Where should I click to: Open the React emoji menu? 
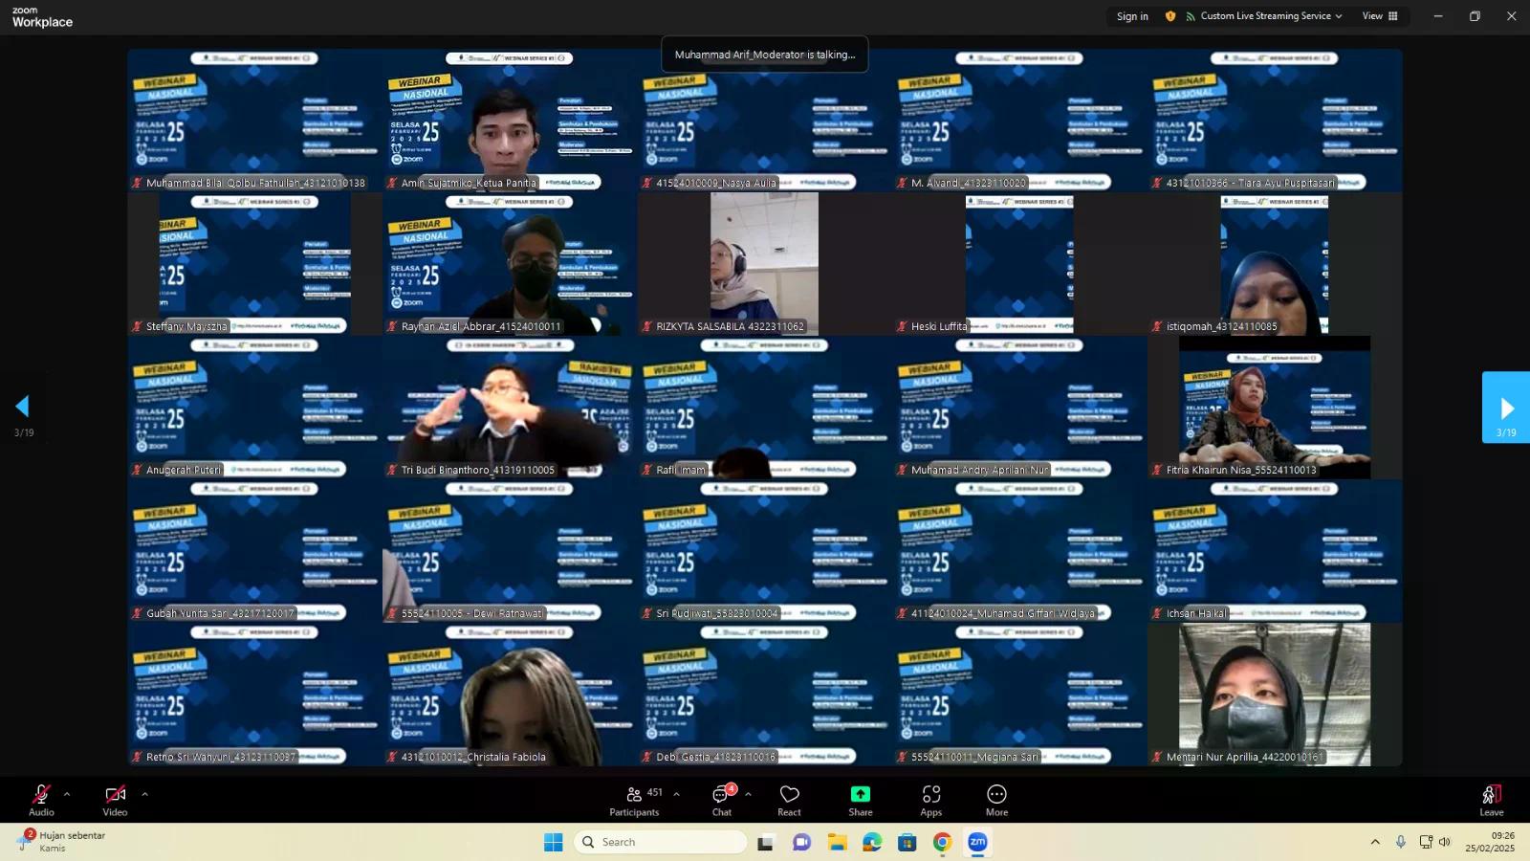coord(789,800)
